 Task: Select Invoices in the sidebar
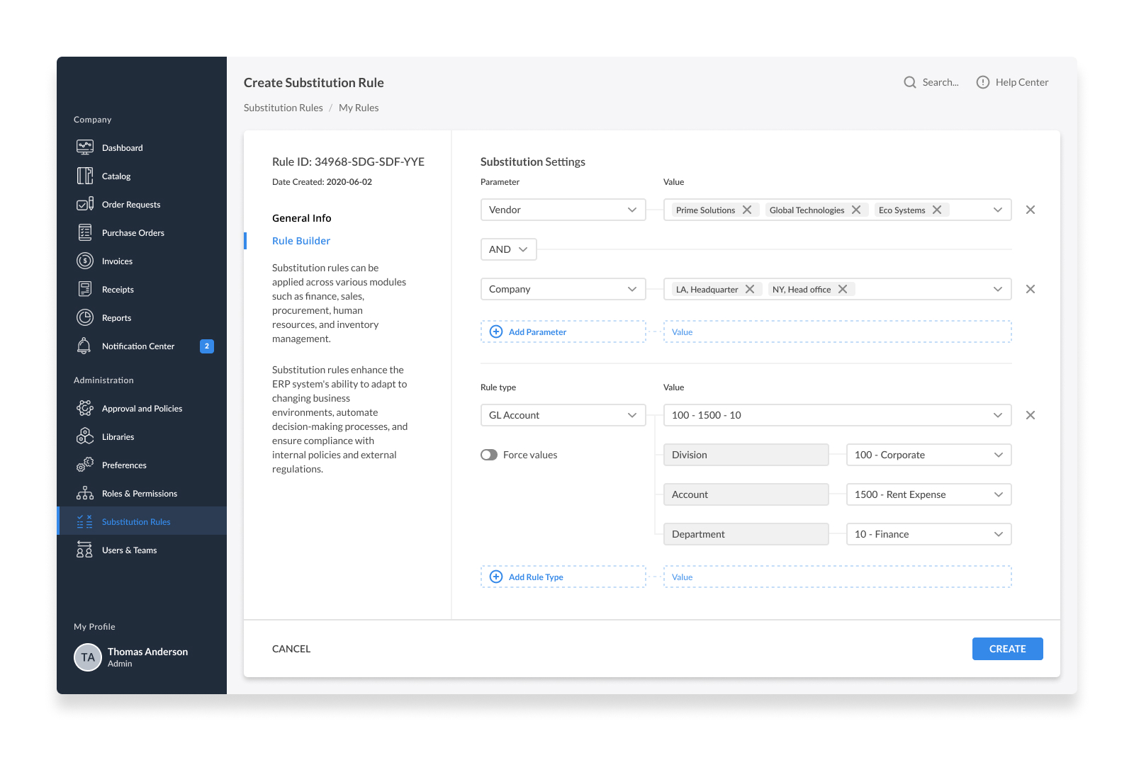(142, 261)
